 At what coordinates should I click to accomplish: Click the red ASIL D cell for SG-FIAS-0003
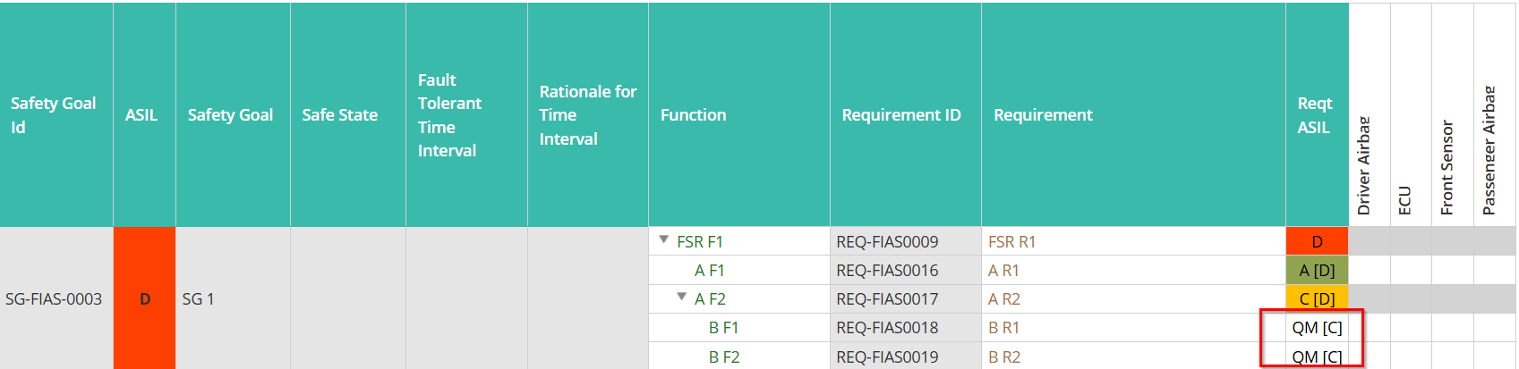144,298
